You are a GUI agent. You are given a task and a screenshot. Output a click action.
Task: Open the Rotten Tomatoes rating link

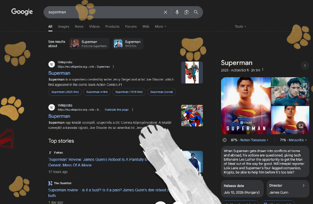[x=254, y=140]
